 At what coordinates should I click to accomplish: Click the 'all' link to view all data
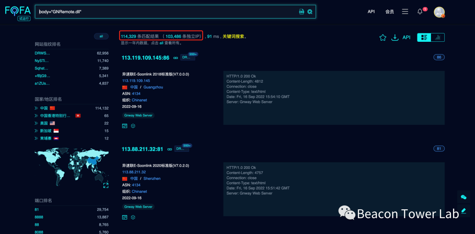(161, 43)
